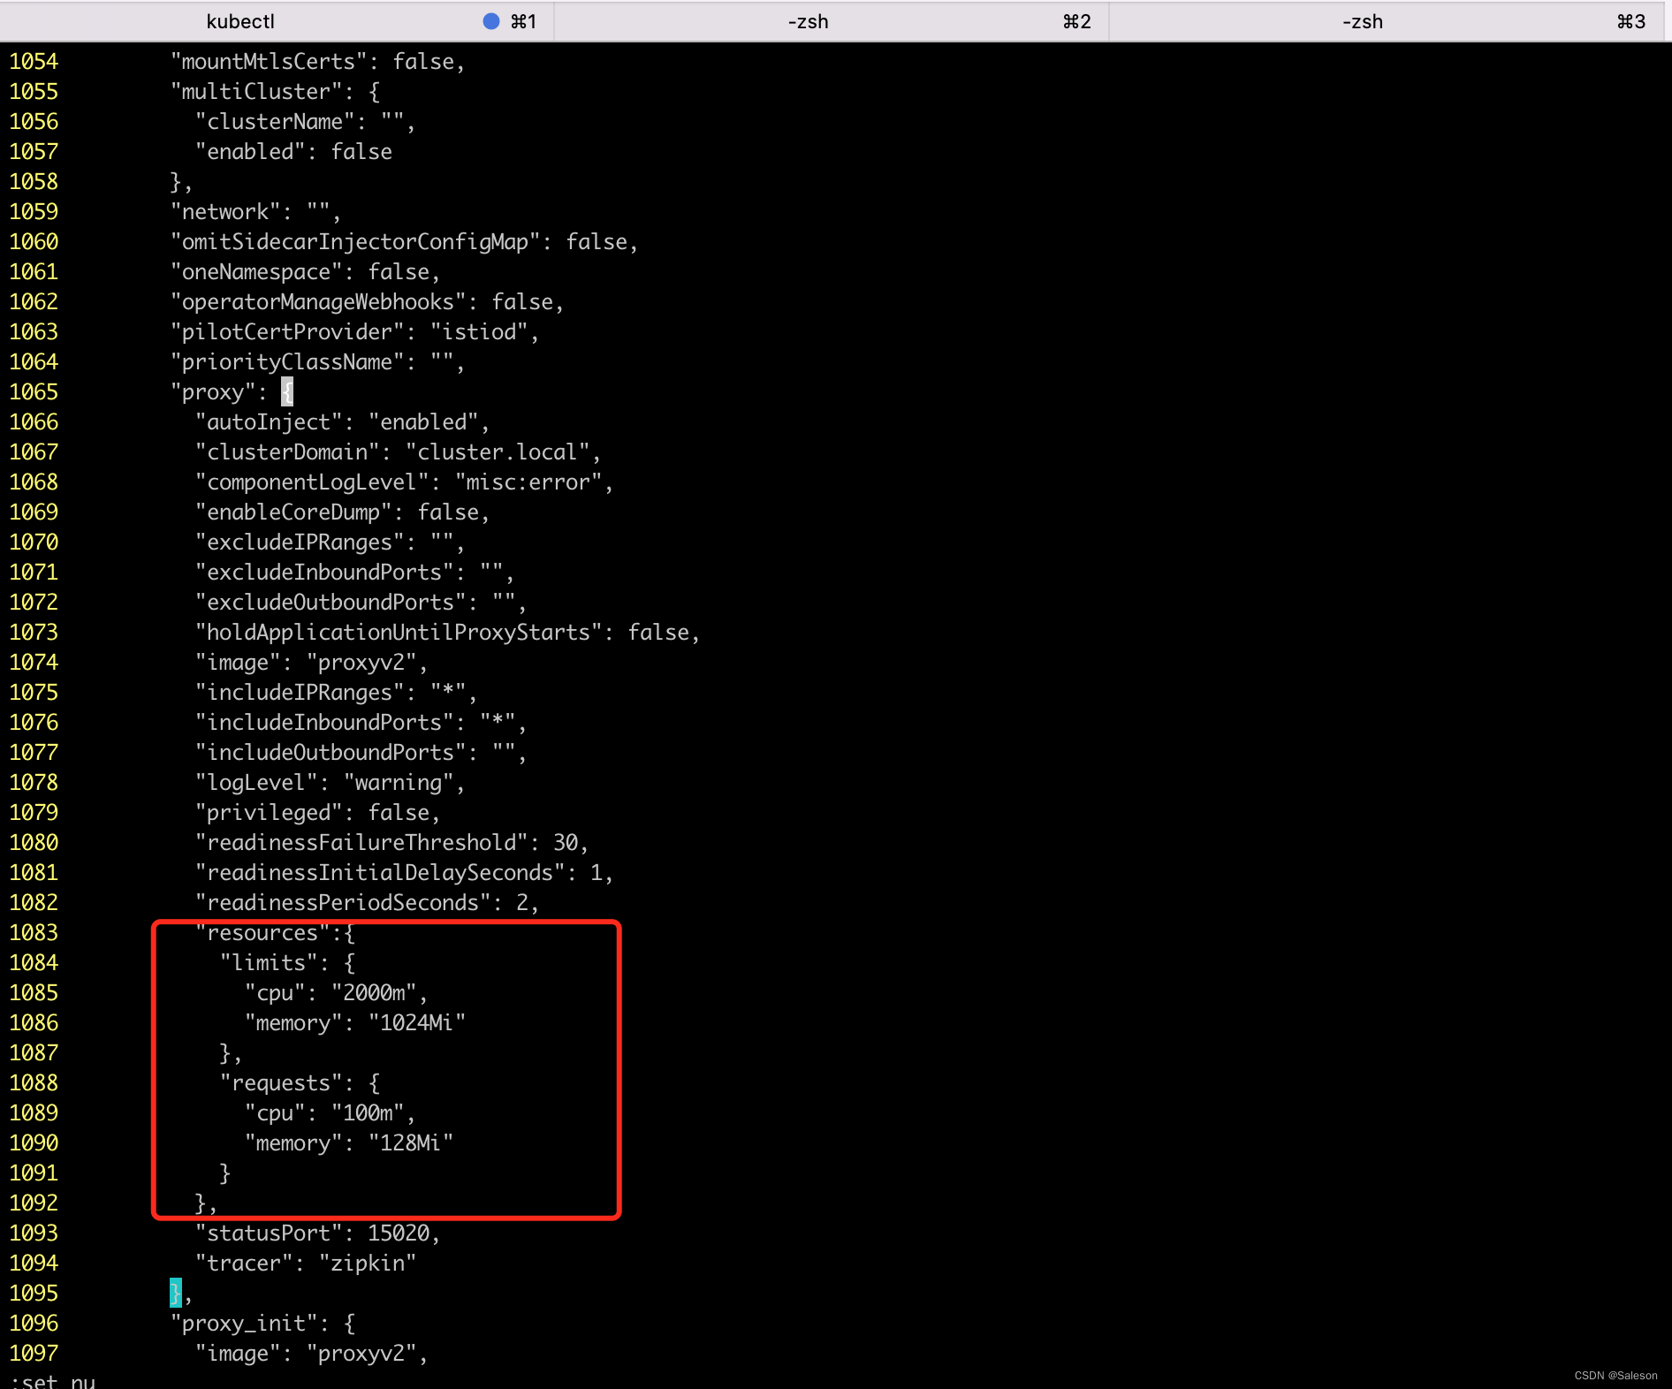Viewport: 1672px width, 1389px height.
Task: Click line number 1097
Action: click(34, 1354)
